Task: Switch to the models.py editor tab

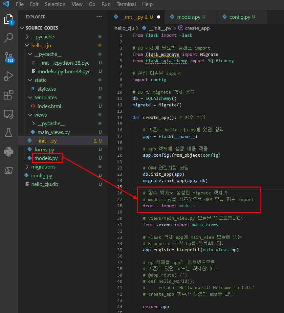Action: 191,17
